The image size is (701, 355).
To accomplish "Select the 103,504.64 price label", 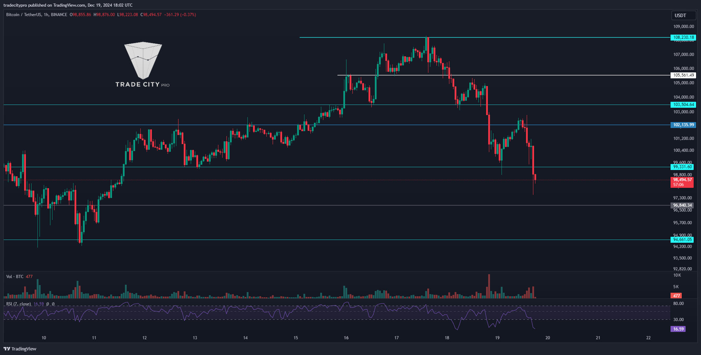I will click(683, 105).
